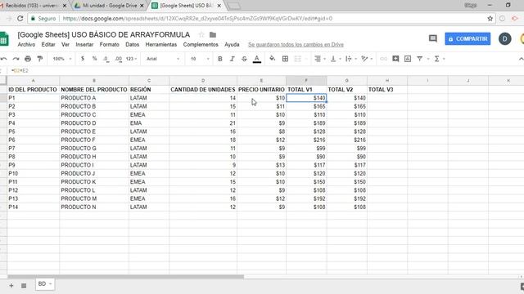524x294 pixels.
Task: Select cell with PRODUCTO H
Action: (x=94, y=157)
